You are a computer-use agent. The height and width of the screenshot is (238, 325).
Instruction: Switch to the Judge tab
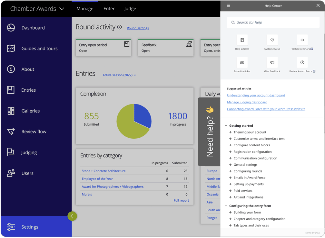tap(130, 9)
